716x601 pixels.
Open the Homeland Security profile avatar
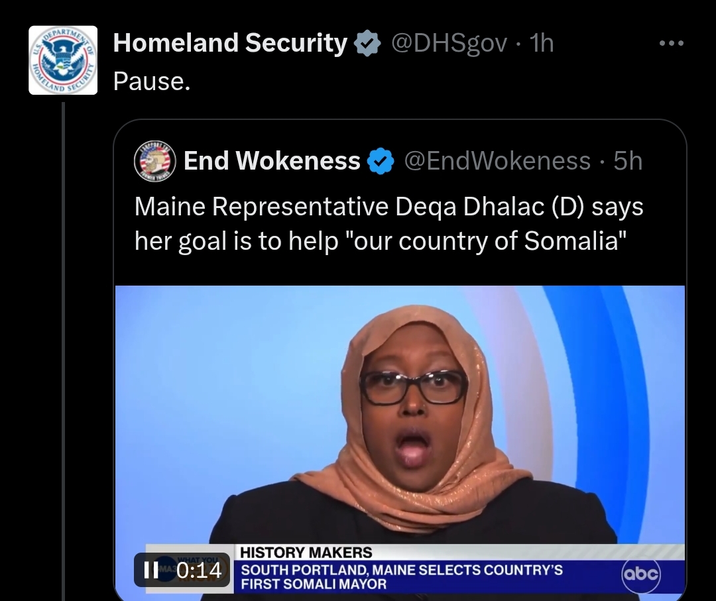(63, 60)
